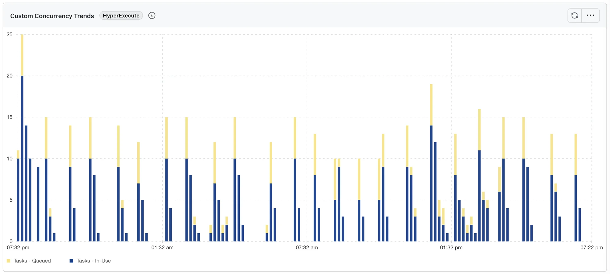
Task: Click the tallest bar reaching 25
Action: [x=22, y=138]
